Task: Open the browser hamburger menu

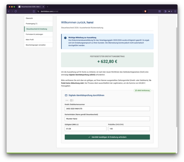Action: (175, 12)
